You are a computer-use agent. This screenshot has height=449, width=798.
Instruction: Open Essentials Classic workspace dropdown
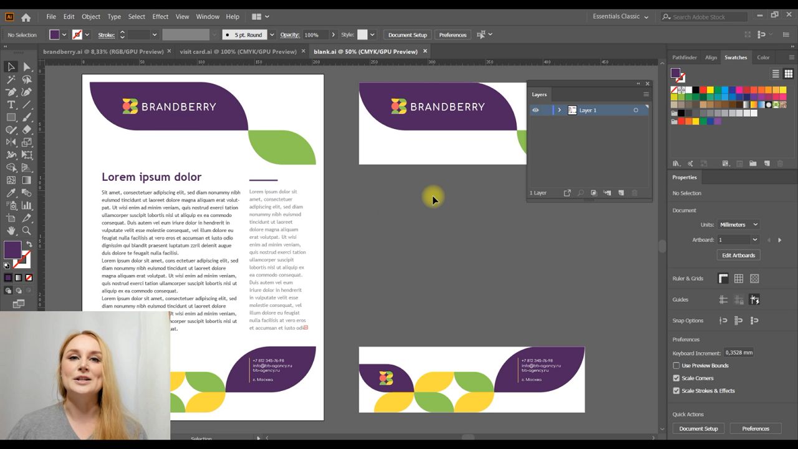tap(620, 17)
